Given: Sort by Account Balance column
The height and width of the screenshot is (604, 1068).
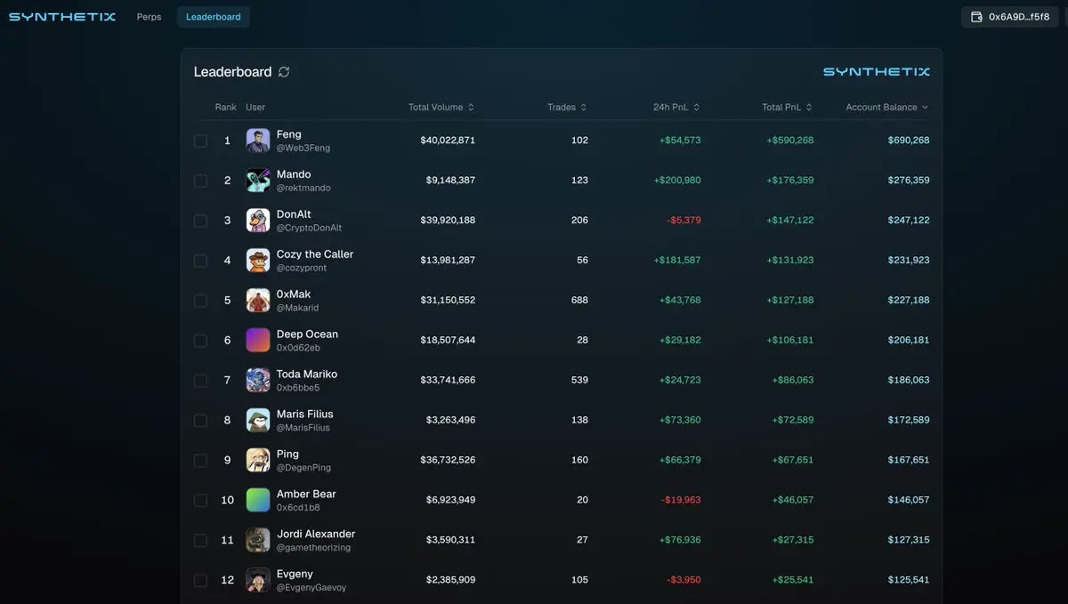Looking at the screenshot, I should click(887, 108).
